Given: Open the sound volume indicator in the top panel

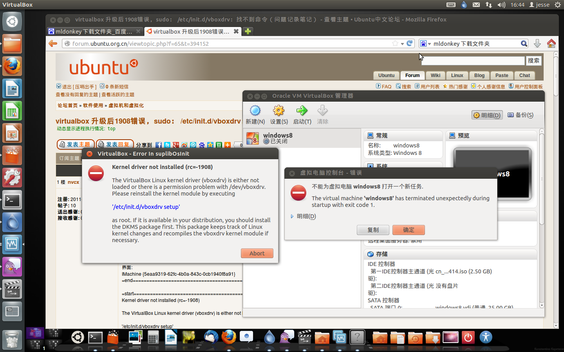Looking at the screenshot, I should (x=501, y=5).
